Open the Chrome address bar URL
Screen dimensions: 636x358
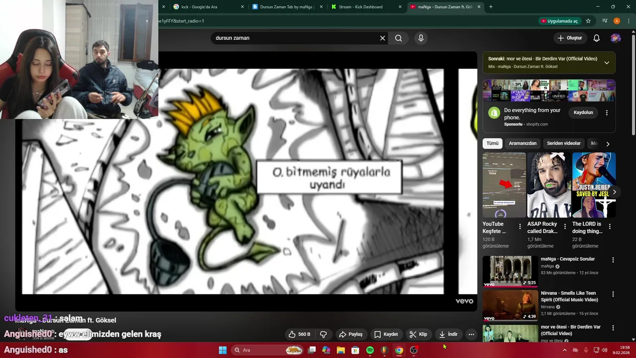pos(348,21)
